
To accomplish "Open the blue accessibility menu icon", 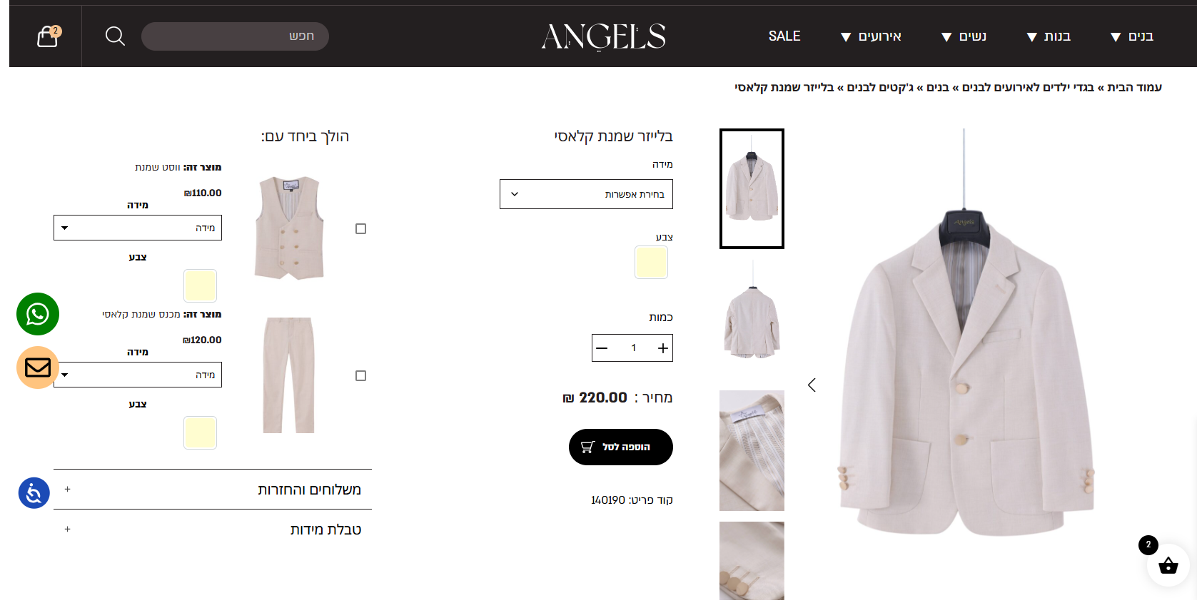I will [x=34, y=493].
